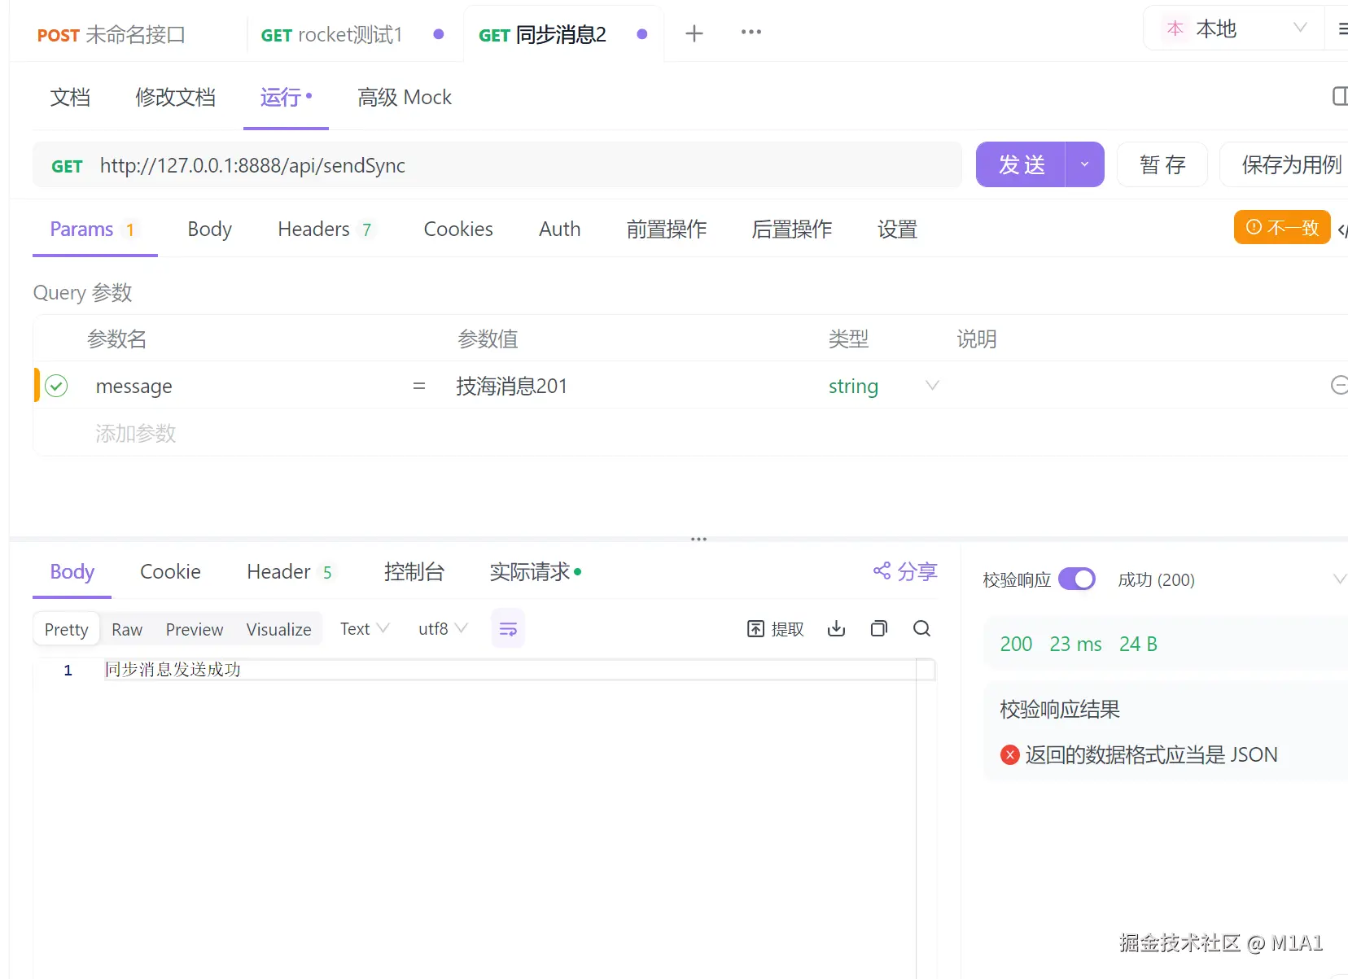Image resolution: width=1348 pixels, height=979 pixels.
Task: Click the 23 ms response time
Action: pos(1075,644)
